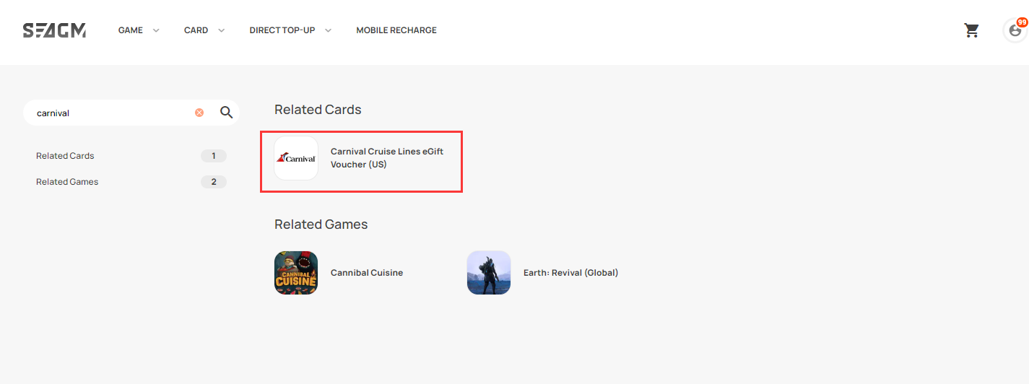Open the Cannibal Cuisine game icon
Viewport: 1029px width, 384px height.
(x=296, y=273)
